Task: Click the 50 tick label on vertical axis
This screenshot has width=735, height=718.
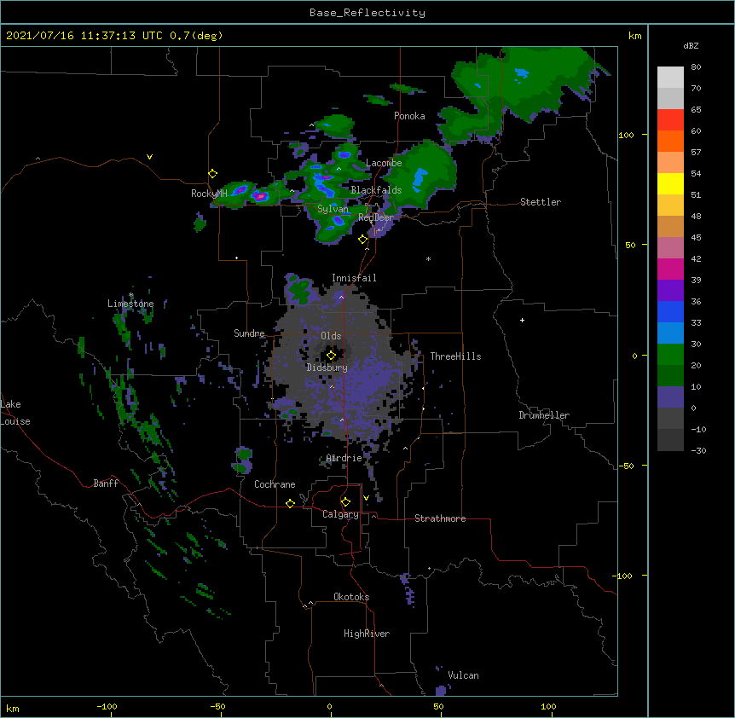Action: click(630, 245)
